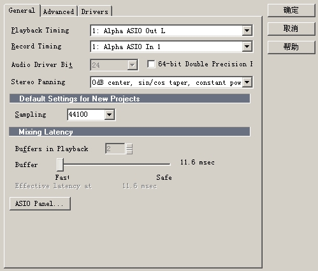Click the 'Effective latency at' text
This screenshot has width=318, height=271.
pos(53,186)
